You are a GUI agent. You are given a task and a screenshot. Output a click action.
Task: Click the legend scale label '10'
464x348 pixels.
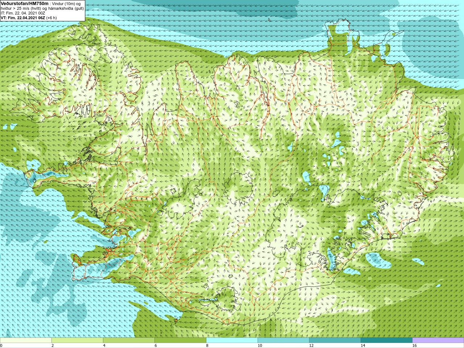(260, 345)
